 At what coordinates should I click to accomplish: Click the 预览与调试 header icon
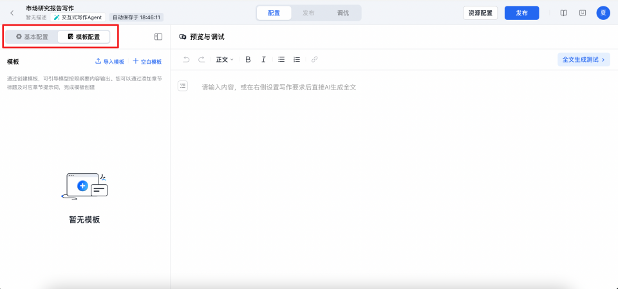[182, 37]
